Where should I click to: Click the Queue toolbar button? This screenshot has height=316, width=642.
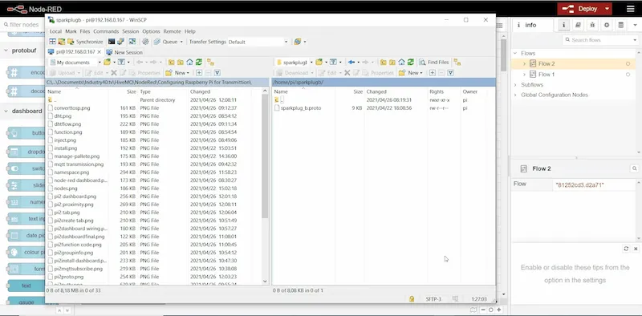tap(166, 42)
